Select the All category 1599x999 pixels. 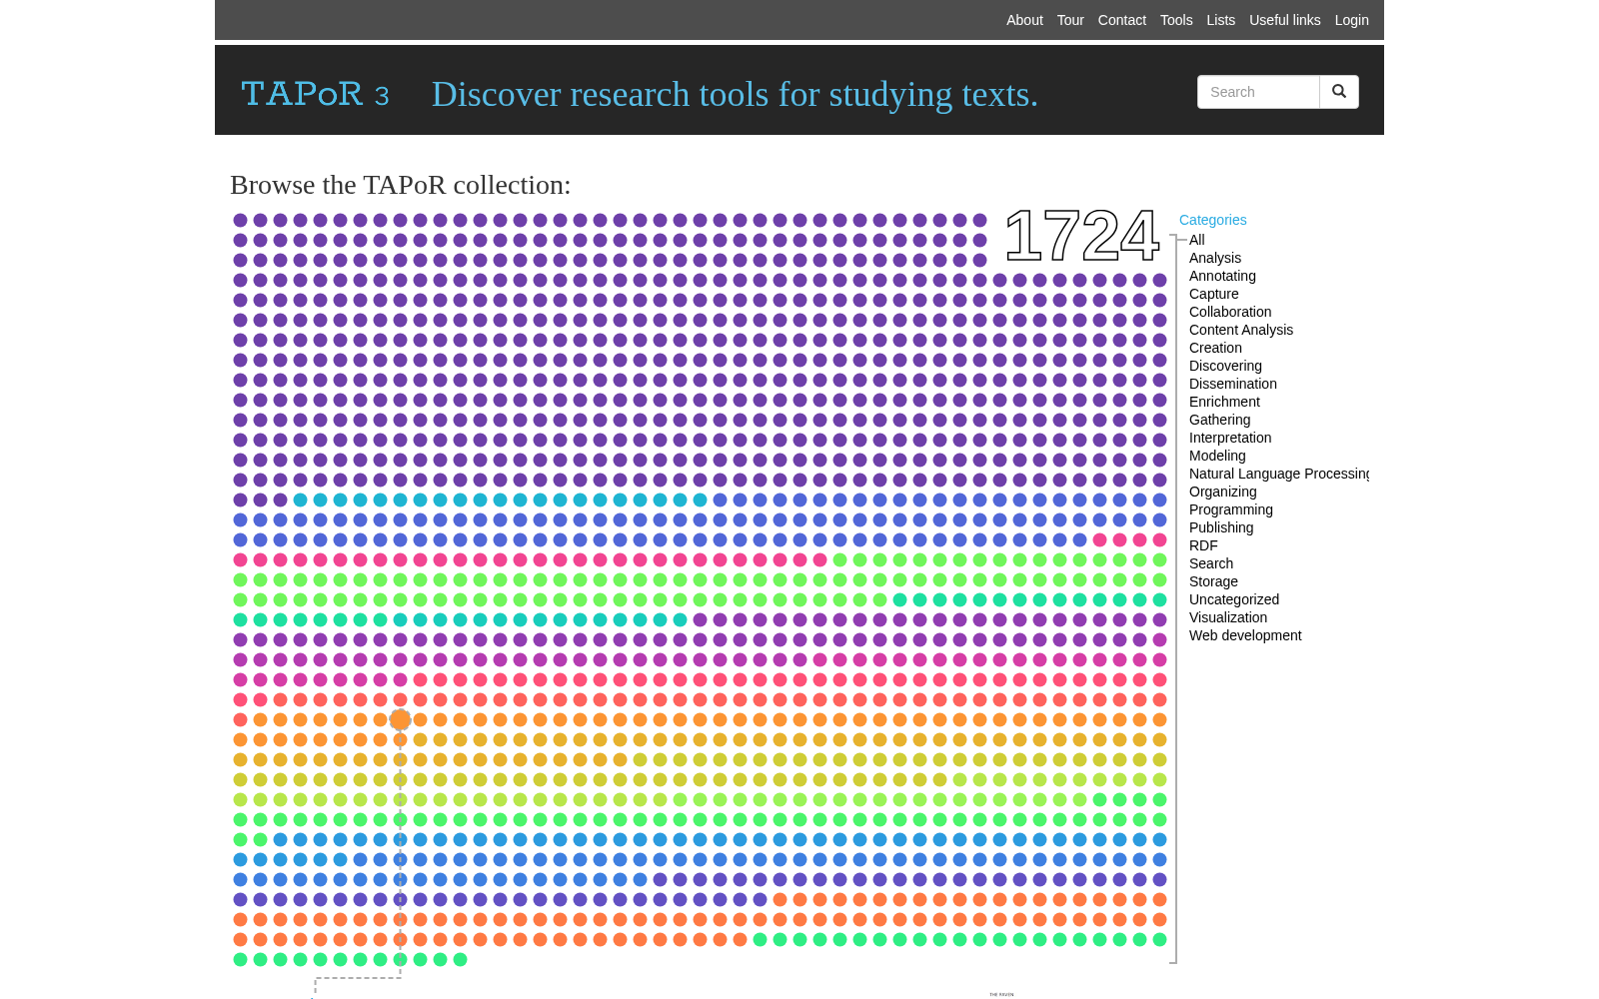click(x=1197, y=240)
